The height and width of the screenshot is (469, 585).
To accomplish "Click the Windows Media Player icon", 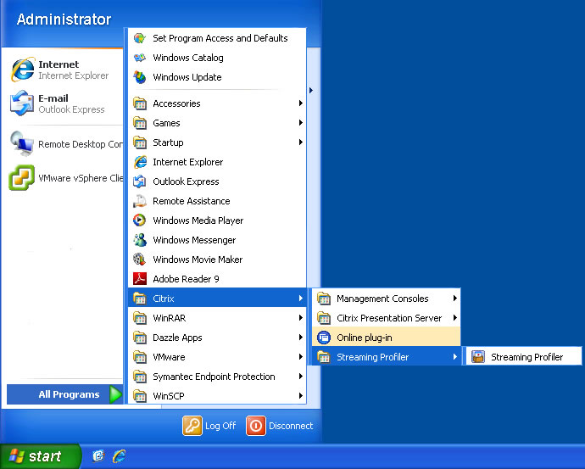I will pos(140,221).
